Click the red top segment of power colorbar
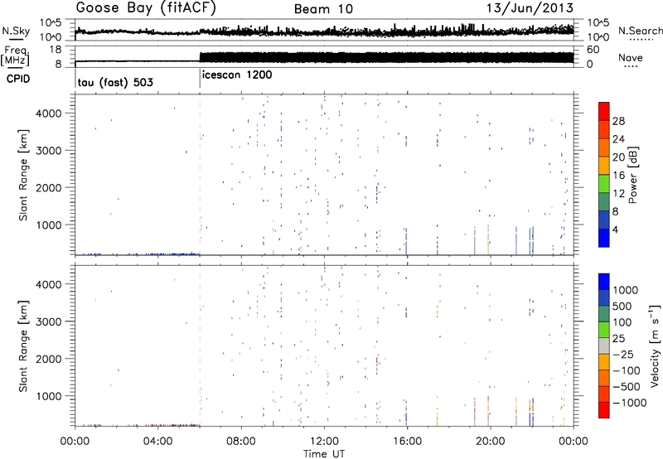Viewport: 663px width, 459px height. point(604,111)
